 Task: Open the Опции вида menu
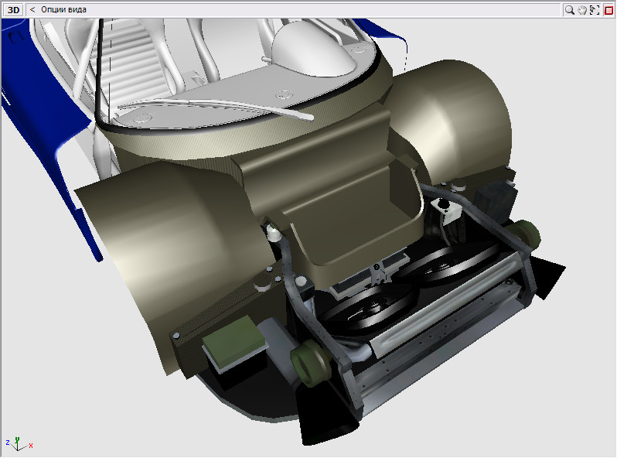click(63, 9)
